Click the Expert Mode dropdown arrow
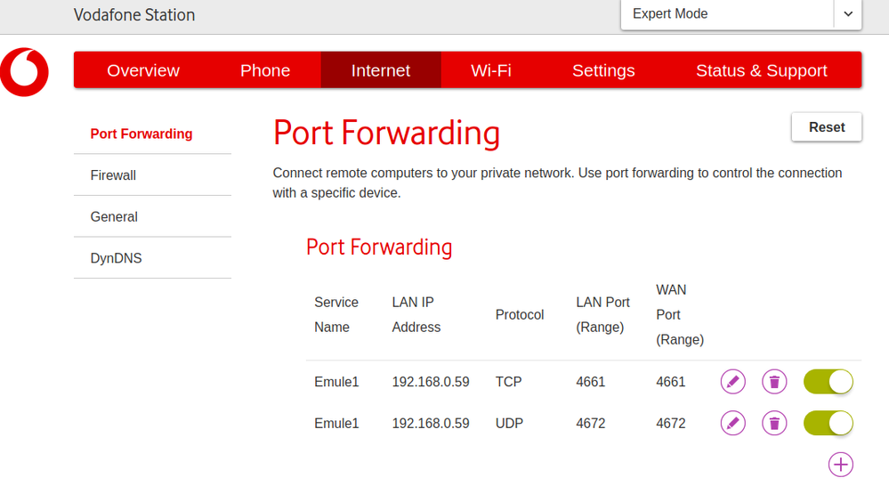 pyautogui.click(x=848, y=14)
